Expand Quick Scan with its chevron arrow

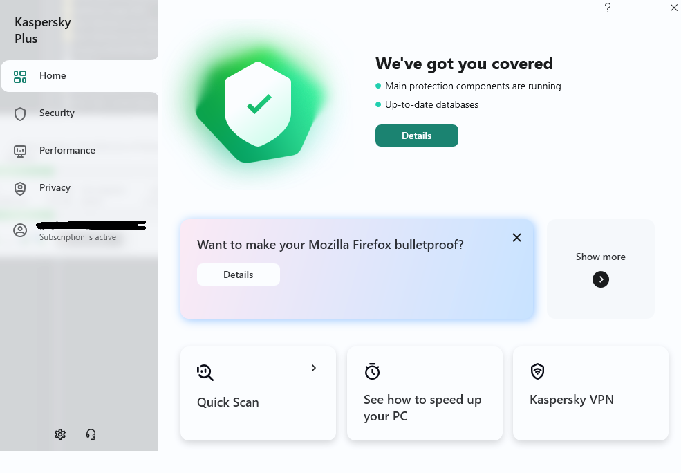(x=313, y=368)
